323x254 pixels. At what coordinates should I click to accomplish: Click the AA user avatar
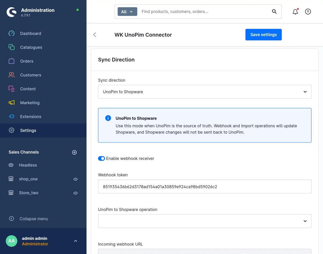(x=12, y=241)
